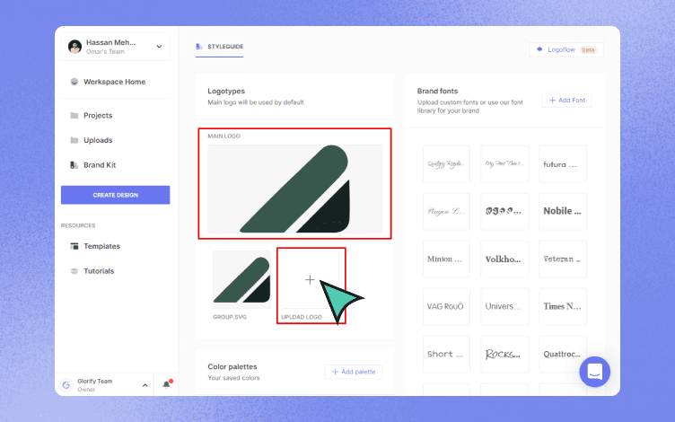Pick the VAG Rou font tile

click(x=446, y=306)
